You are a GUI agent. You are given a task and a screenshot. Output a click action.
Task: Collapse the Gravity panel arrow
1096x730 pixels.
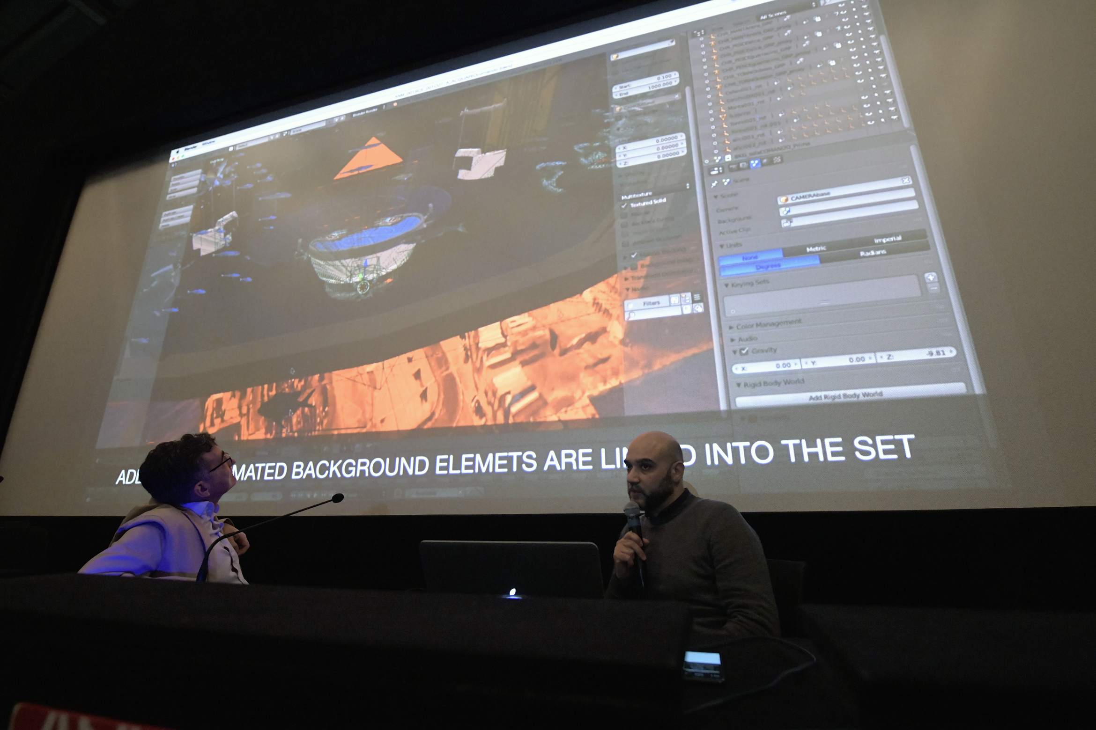735,352
